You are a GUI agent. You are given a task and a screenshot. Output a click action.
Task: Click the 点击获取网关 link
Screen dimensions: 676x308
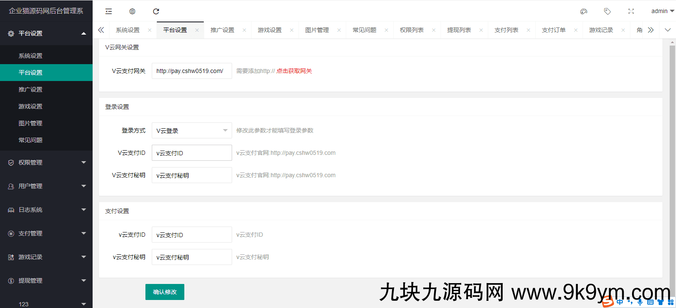click(x=294, y=71)
